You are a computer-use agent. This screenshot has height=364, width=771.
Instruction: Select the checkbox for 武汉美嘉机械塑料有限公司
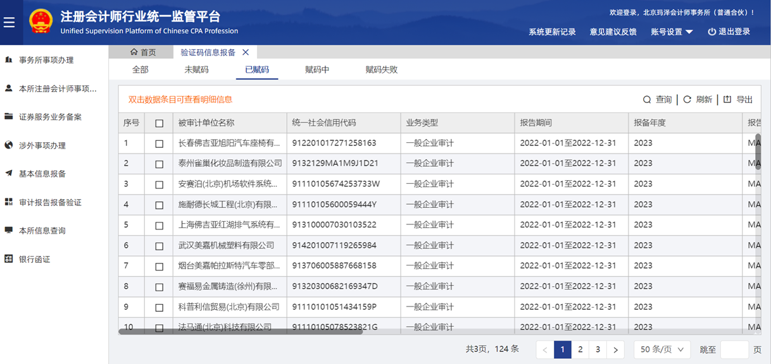[x=159, y=246]
